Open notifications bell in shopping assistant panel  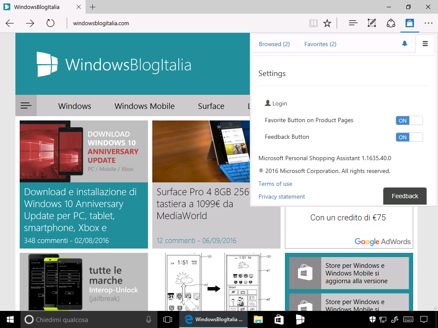click(x=405, y=44)
